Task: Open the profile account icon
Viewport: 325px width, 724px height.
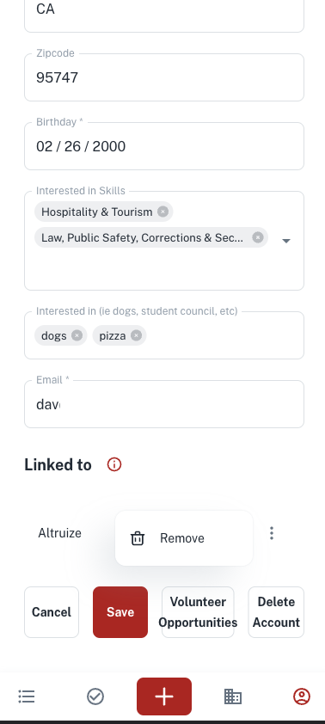Action: tap(302, 696)
